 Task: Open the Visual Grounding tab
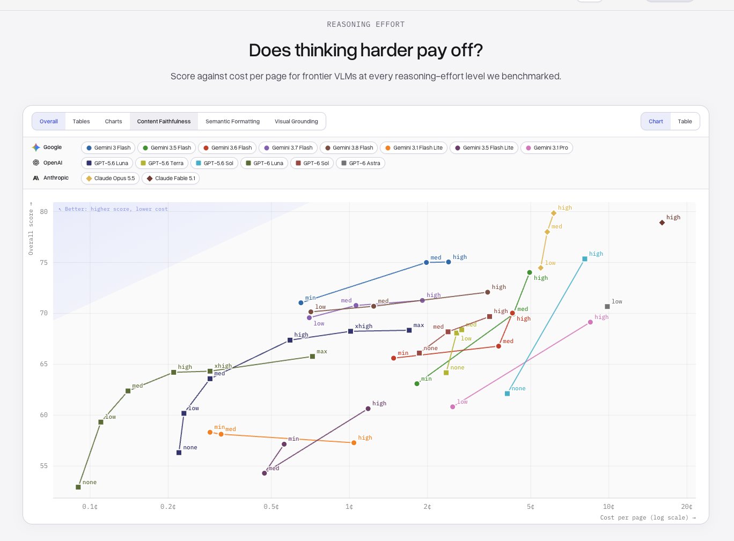pyautogui.click(x=296, y=122)
